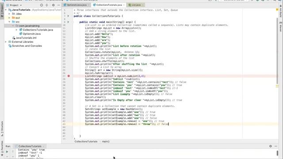Click the out folder icon
Image resolution: width=283 pixels, height=159 pixels.
(13, 18)
